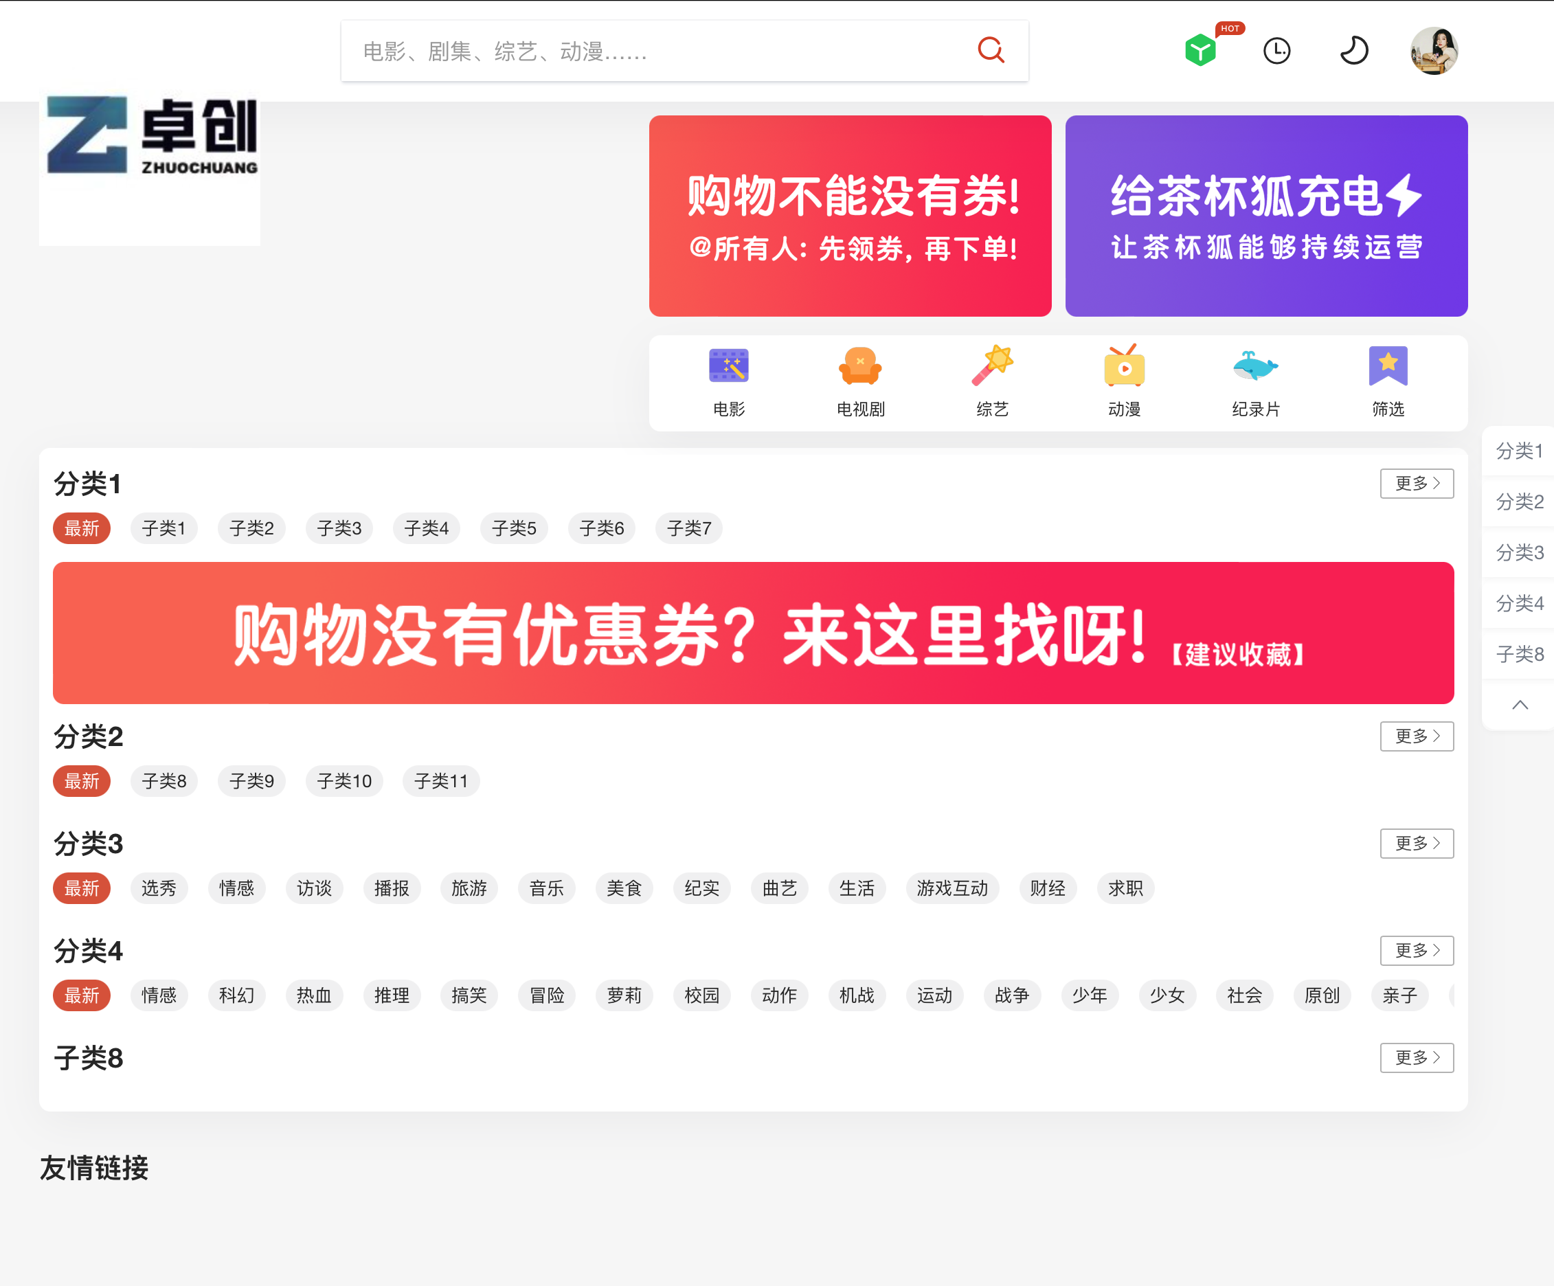Click the Zhuochuang logo
Image resolution: width=1554 pixels, height=1286 pixels.
tap(150, 137)
